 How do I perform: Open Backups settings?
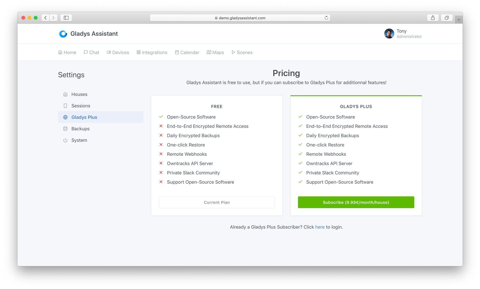pyautogui.click(x=101, y=129)
